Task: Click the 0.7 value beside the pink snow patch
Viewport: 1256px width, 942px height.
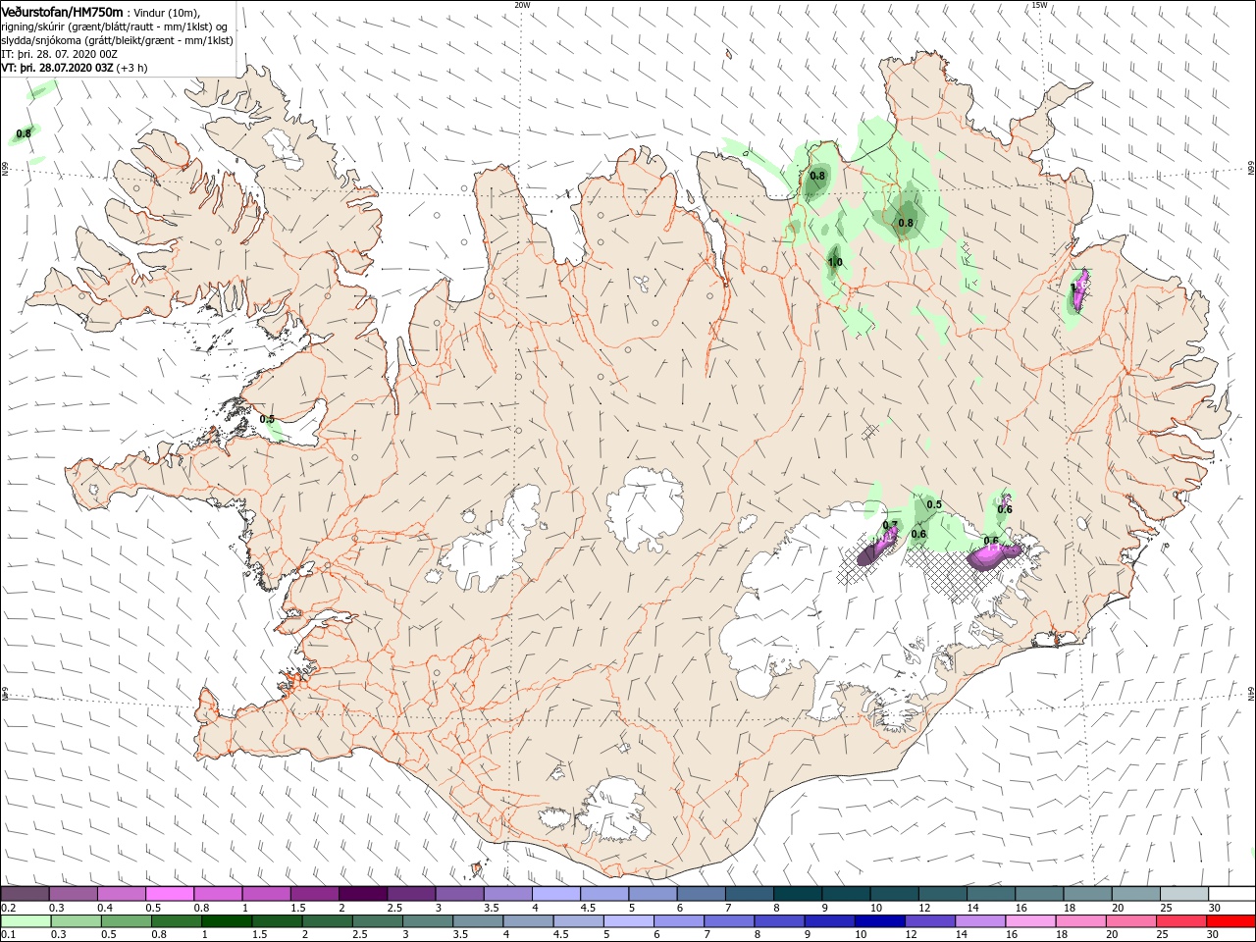Action: pos(890,525)
